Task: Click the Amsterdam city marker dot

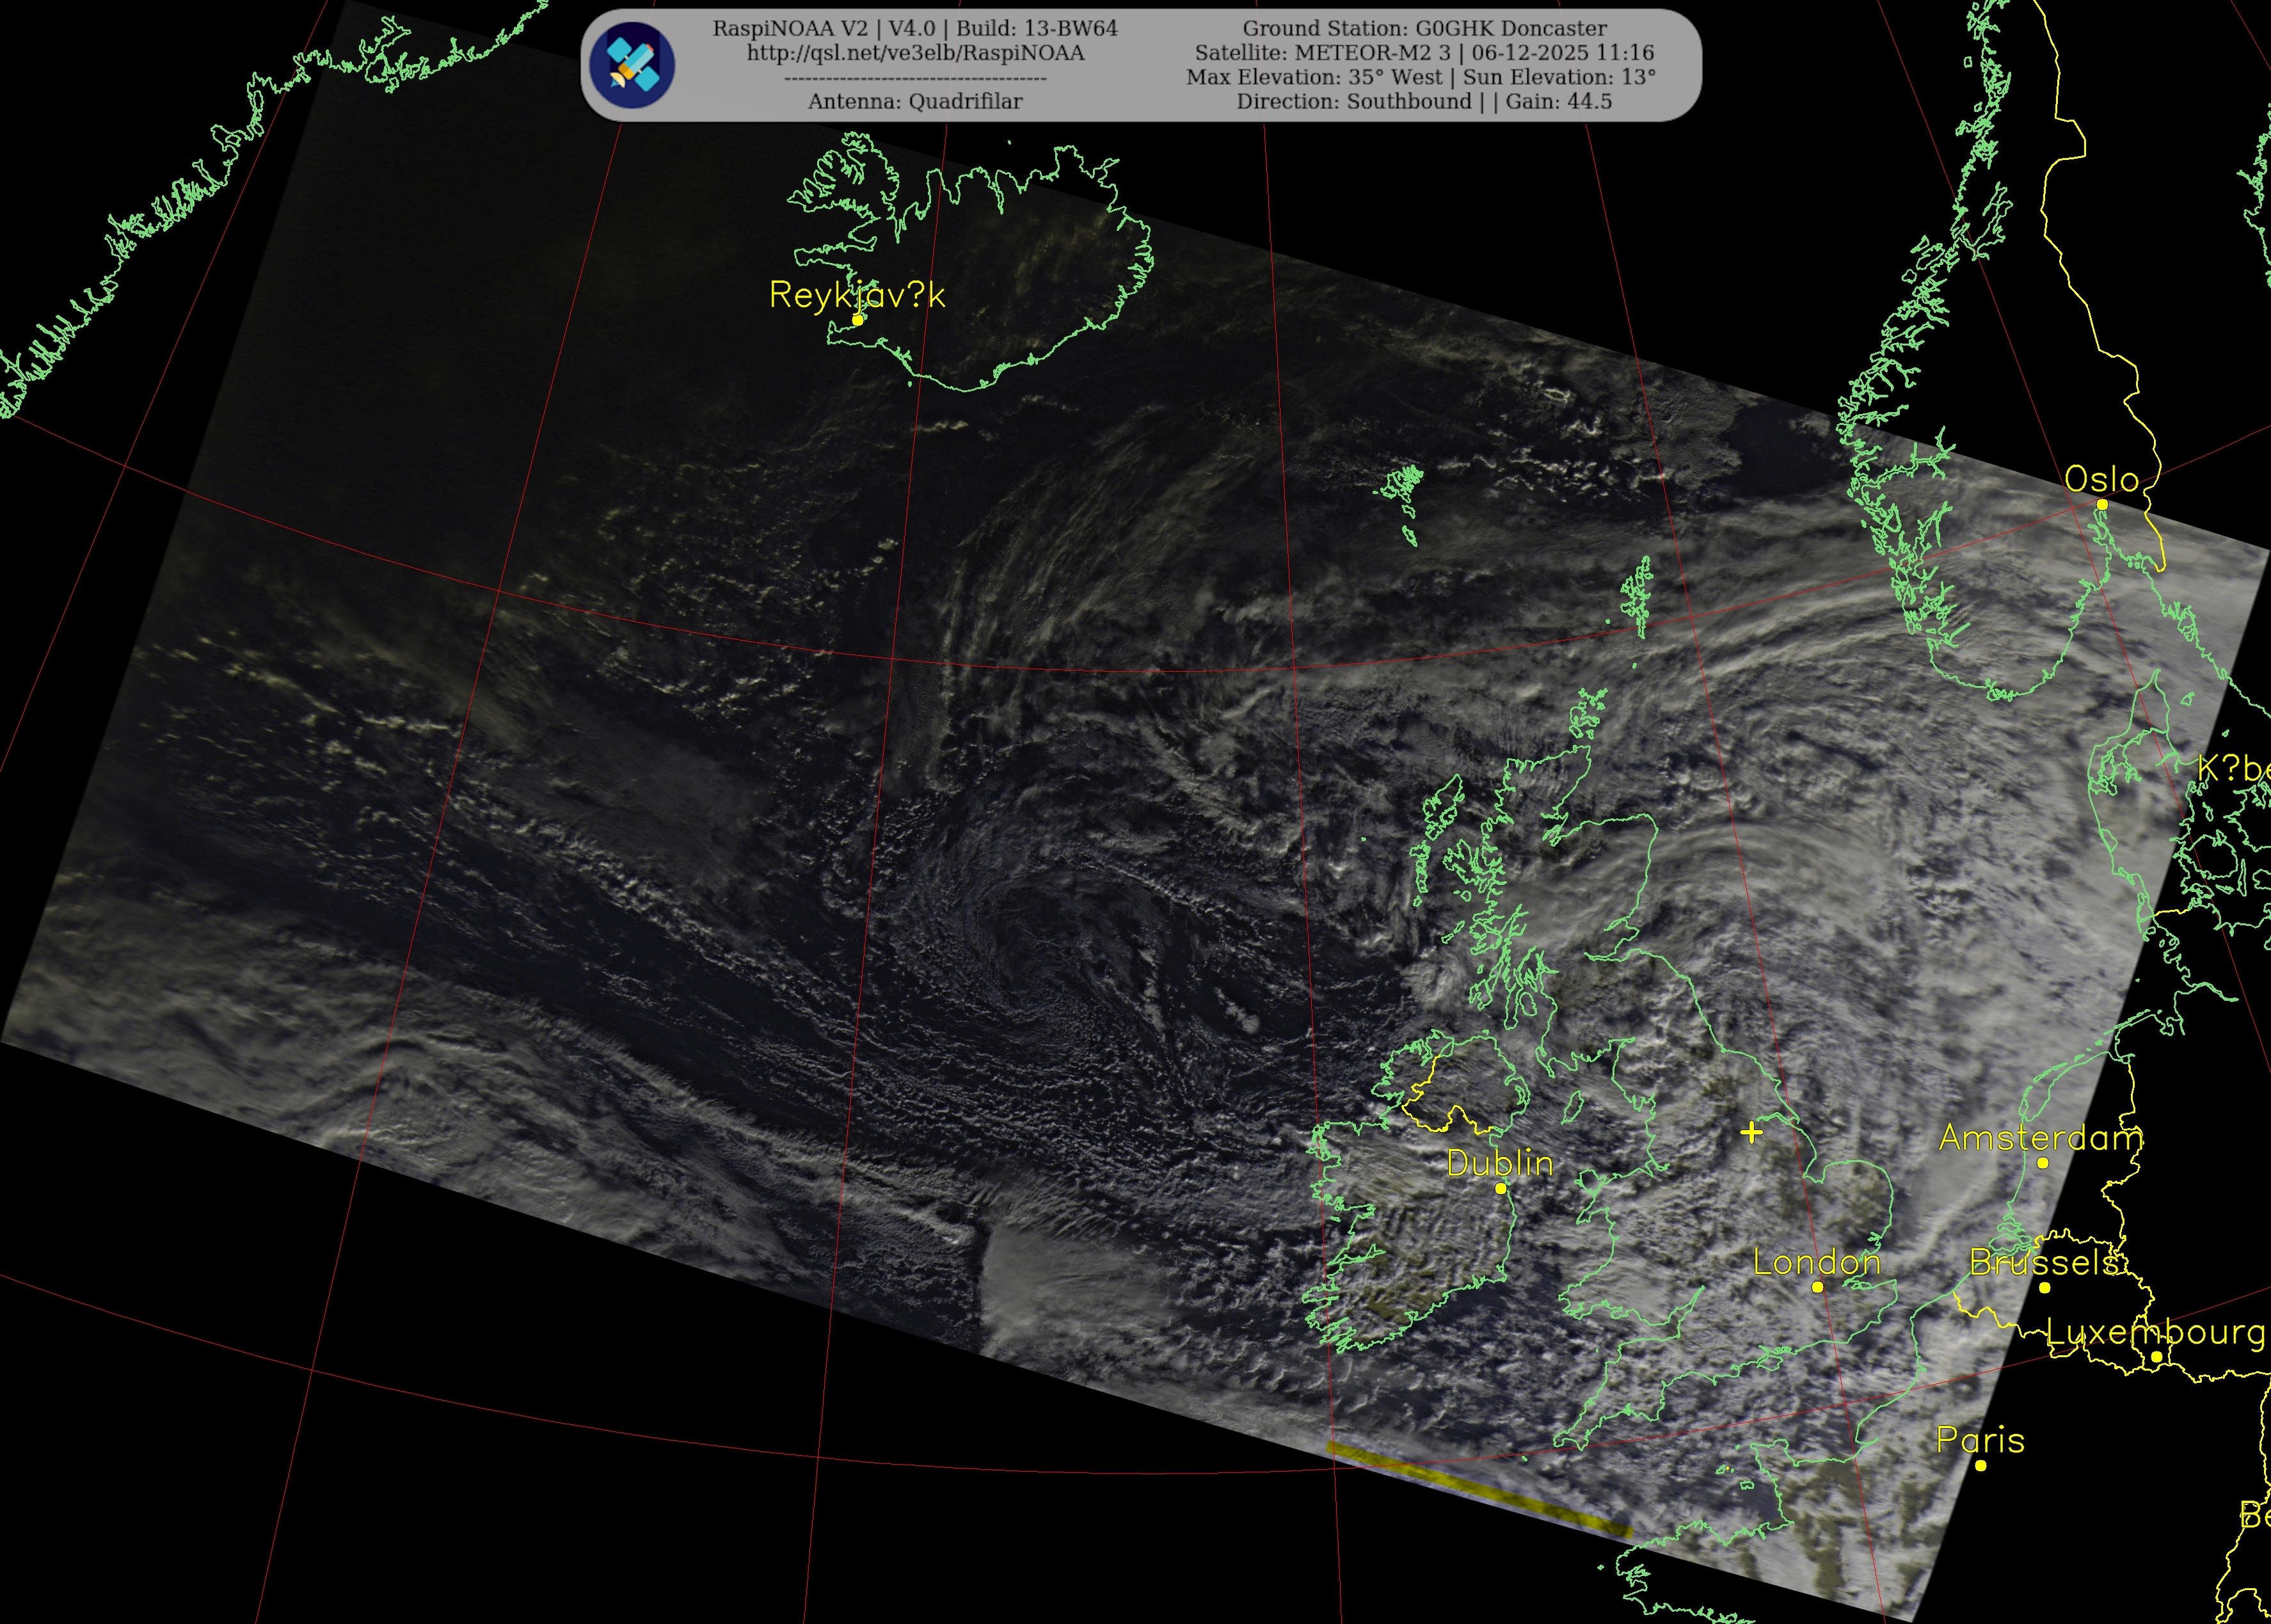Action: tap(2042, 1163)
